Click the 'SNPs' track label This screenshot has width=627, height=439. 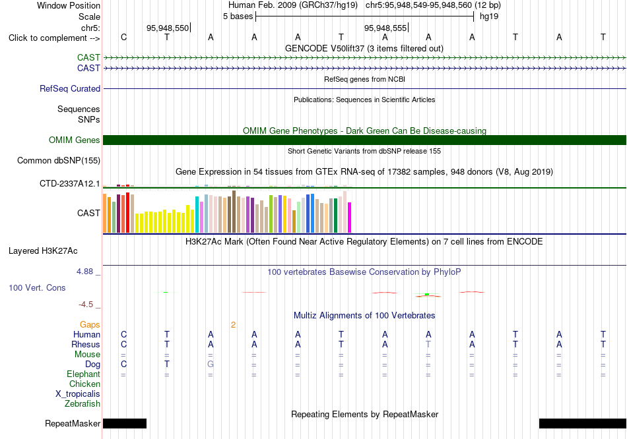[89, 119]
